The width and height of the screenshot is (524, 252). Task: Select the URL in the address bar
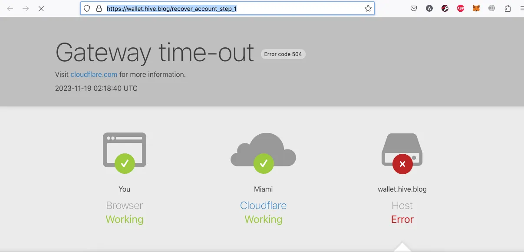click(x=171, y=8)
